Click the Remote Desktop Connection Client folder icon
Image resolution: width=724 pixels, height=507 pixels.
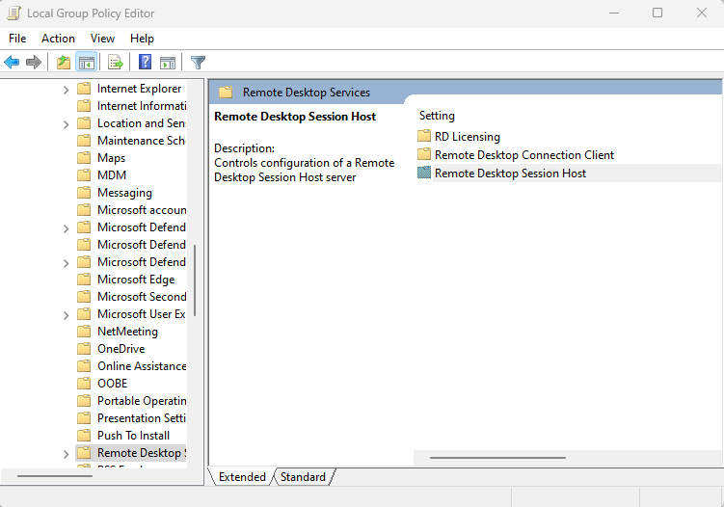424,154
